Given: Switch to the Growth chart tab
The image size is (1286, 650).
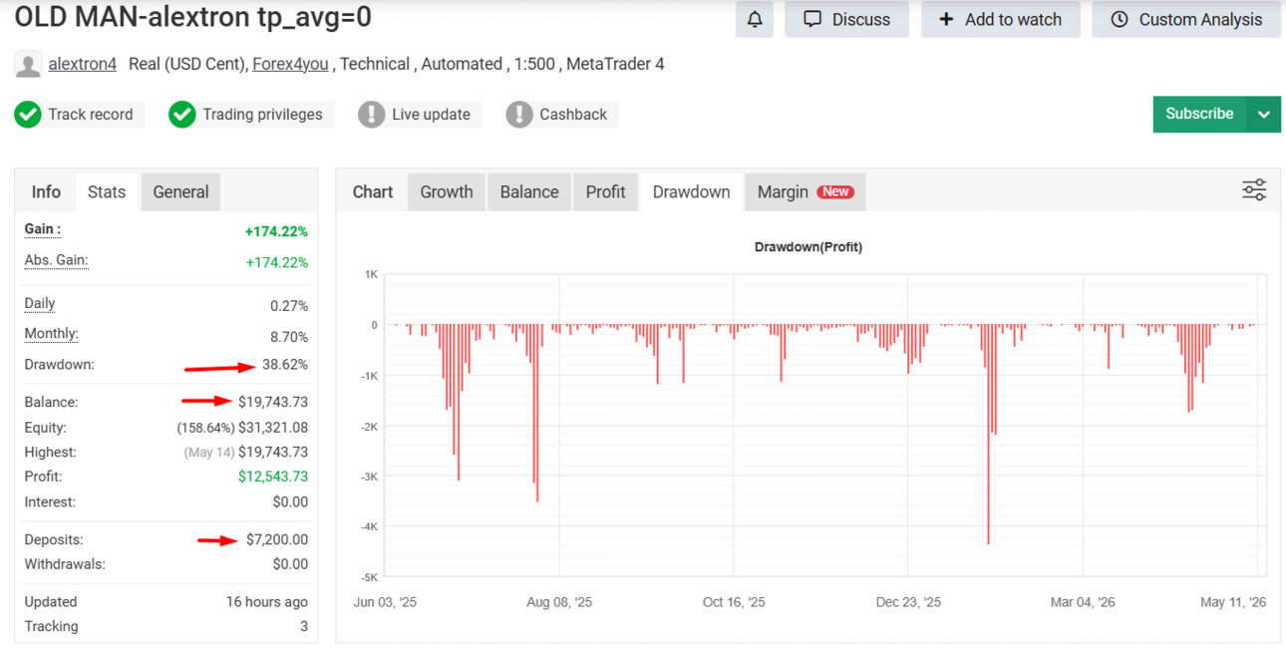Looking at the screenshot, I should click(x=447, y=192).
